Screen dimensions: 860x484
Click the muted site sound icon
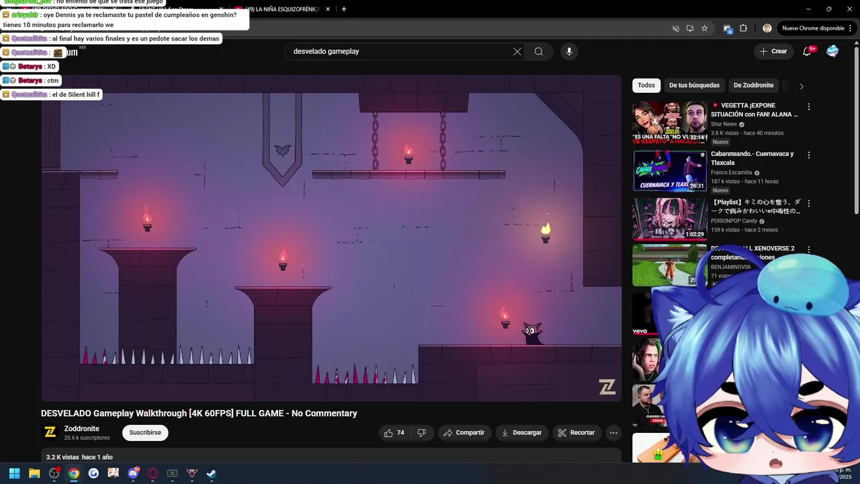point(676,28)
